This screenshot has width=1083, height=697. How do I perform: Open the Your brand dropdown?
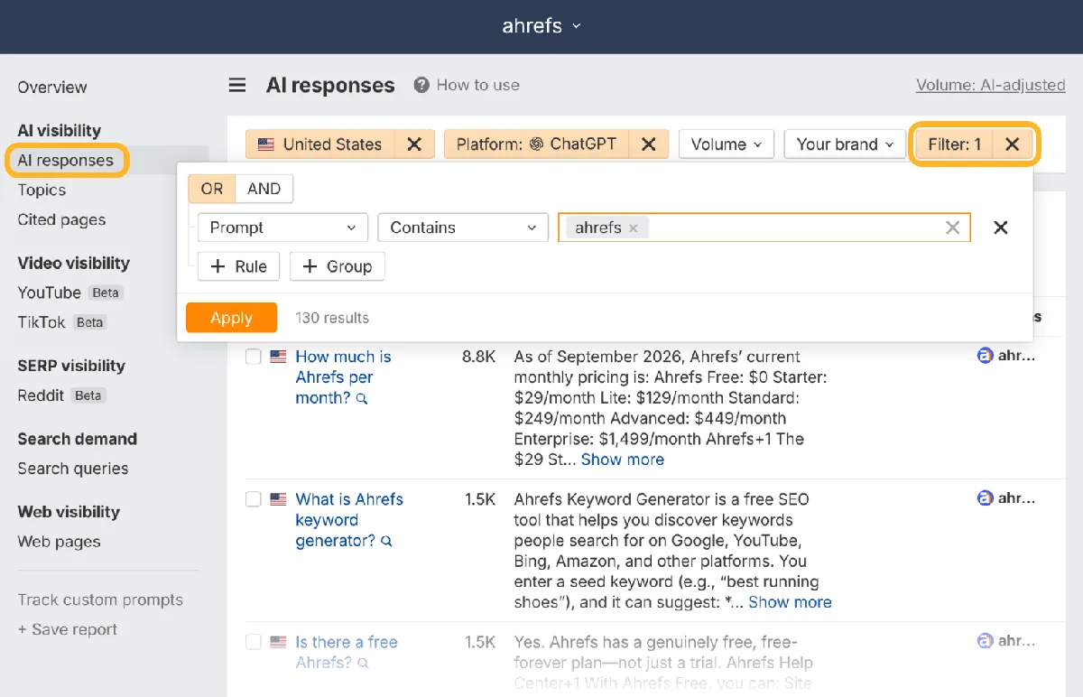[845, 144]
